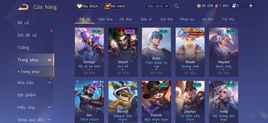
Task: Select the Stuart Vua hề skin card
Action: click(x=123, y=52)
